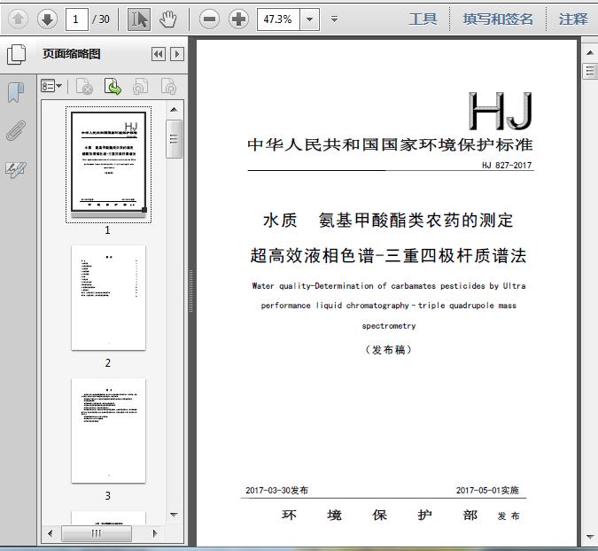Zoom out with the minus button

tap(209, 19)
